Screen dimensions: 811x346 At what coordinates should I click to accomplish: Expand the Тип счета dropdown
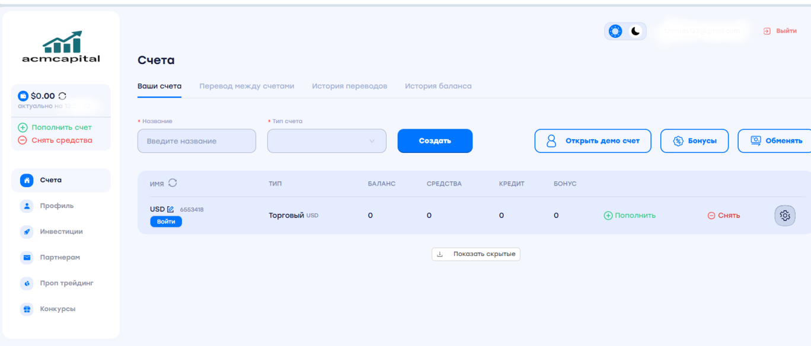tap(327, 141)
